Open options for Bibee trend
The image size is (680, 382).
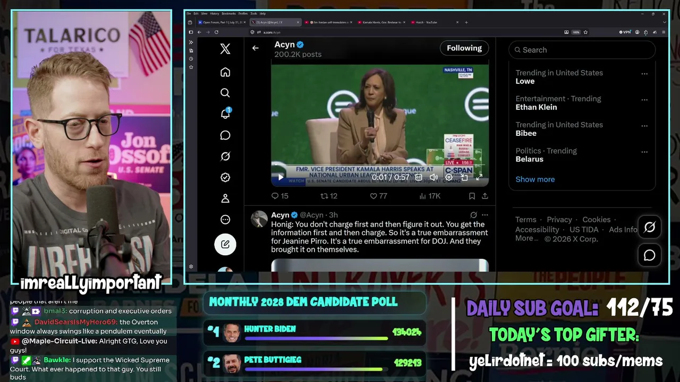click(x=644, y=126)
